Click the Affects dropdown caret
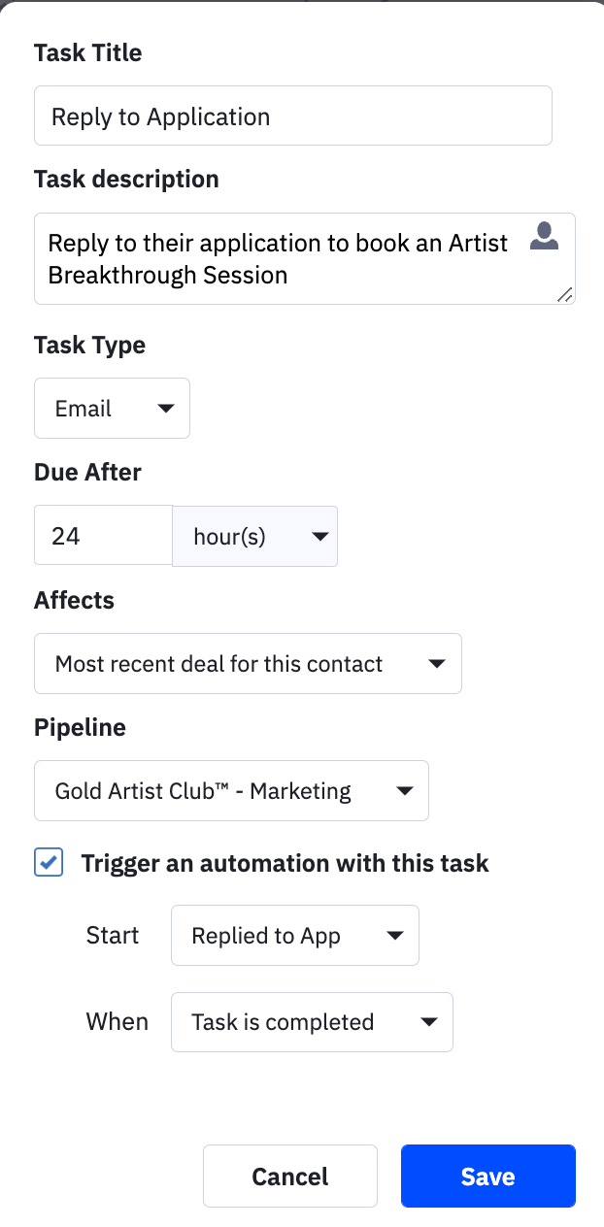This screenshot has height=1227, width=604. (436, 664)
